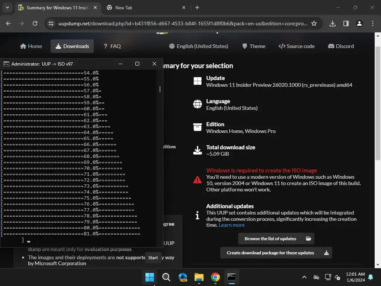Click the muted volume tray icon
Viewport: 381px width, 286px height.
337,277
